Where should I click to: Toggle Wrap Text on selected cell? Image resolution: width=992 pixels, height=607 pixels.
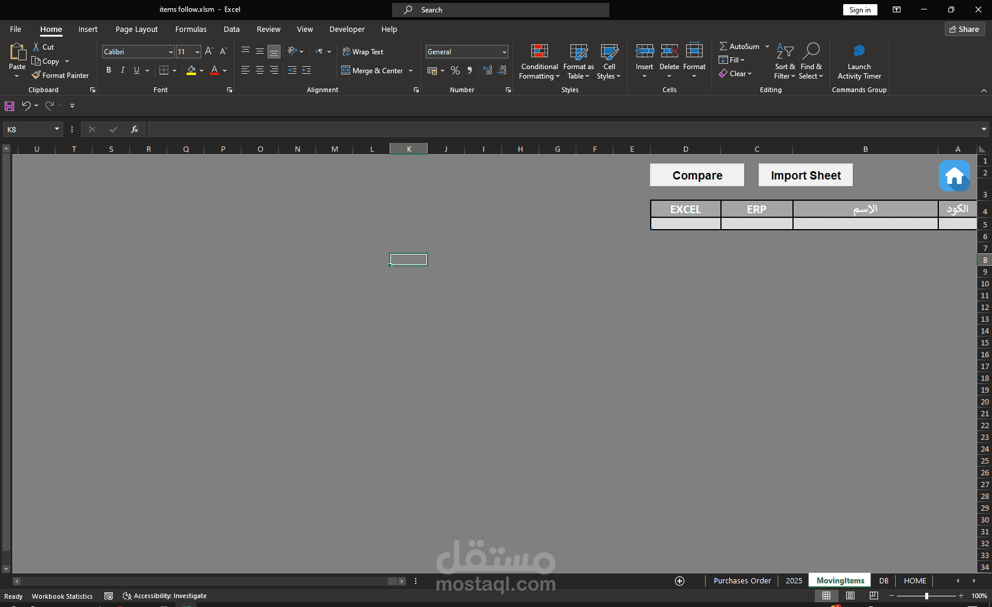pyautogui.click(x=363, y=52)
